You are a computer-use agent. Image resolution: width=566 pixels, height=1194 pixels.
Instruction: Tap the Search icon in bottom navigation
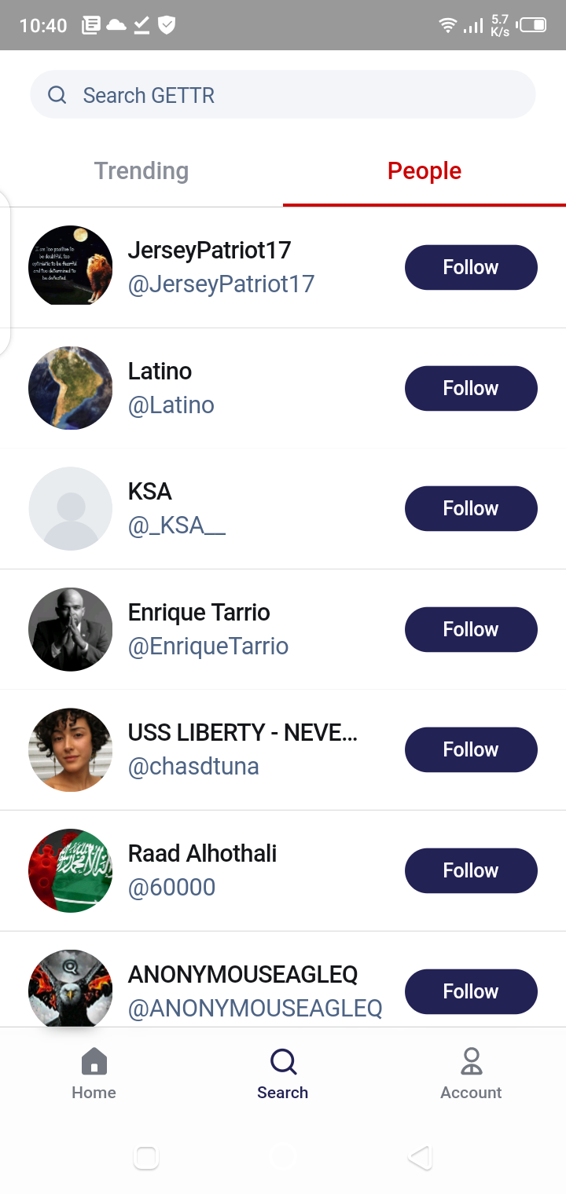click(x=283, y=1061)
